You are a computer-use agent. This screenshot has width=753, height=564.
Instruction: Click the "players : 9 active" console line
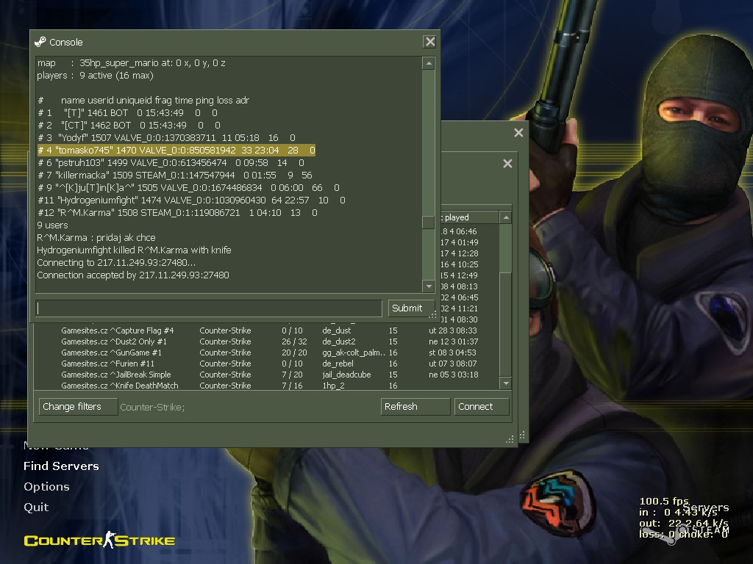coord(95,76)
